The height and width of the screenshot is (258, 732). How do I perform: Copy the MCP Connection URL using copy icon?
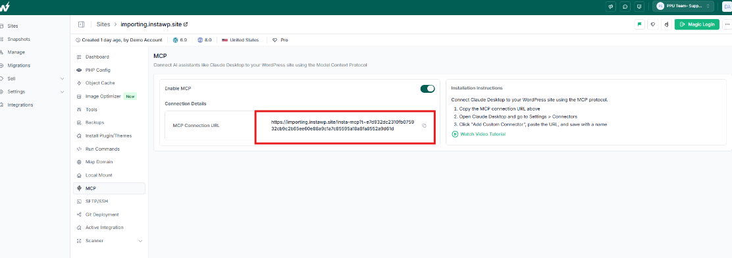tap(424, 126)
